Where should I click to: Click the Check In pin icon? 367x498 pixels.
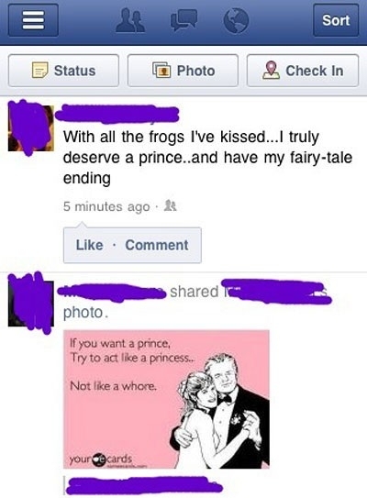coord(271,71)
